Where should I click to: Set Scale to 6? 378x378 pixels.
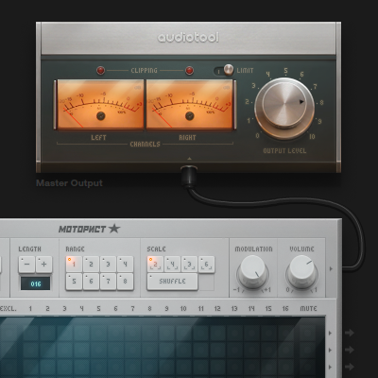click(206, 264)
